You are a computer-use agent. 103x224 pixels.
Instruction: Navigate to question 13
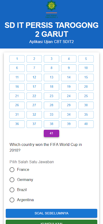[51, 78]
